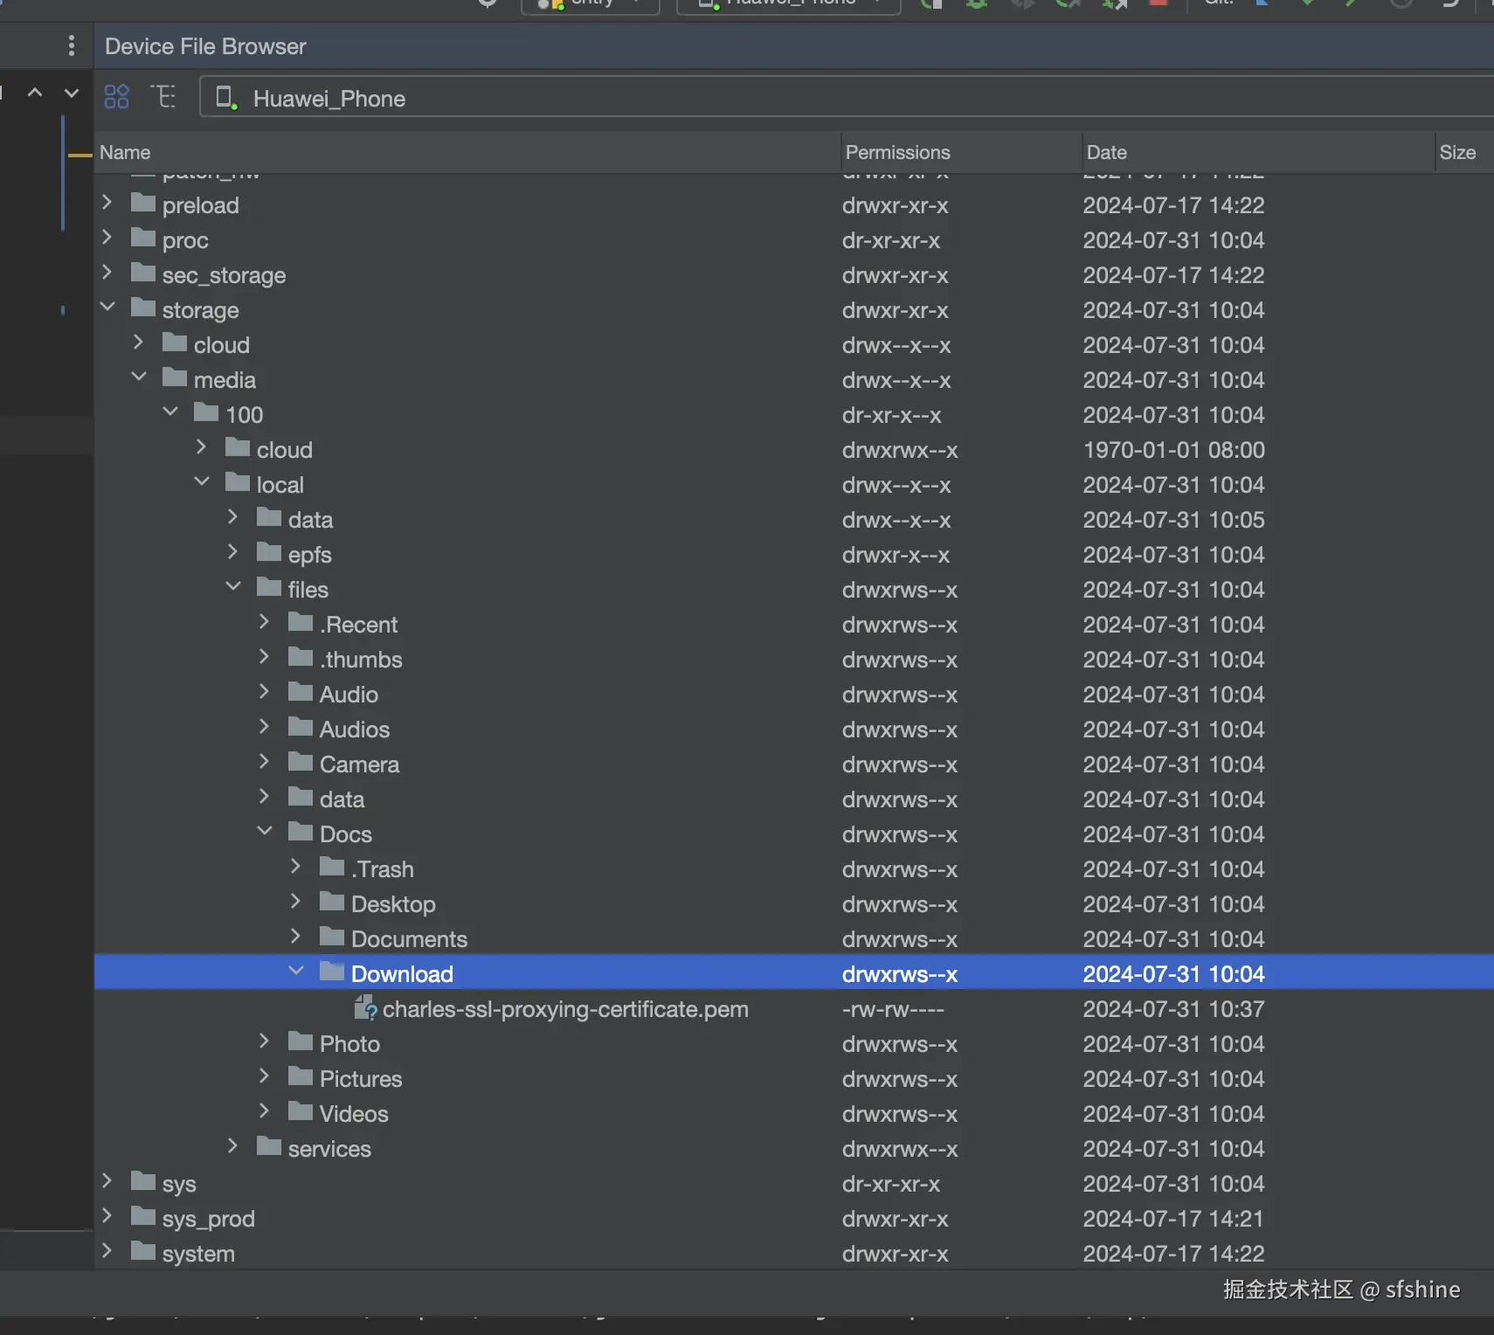Switch to the grid layout view icon
Viewport: 1494px width, 1335px height.
116,96
